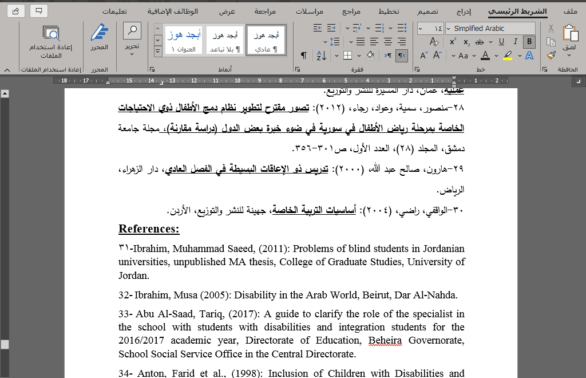The width and height of the screenshot is (586, 378).
Task: Align text to the left
Action: coord(374,42)
